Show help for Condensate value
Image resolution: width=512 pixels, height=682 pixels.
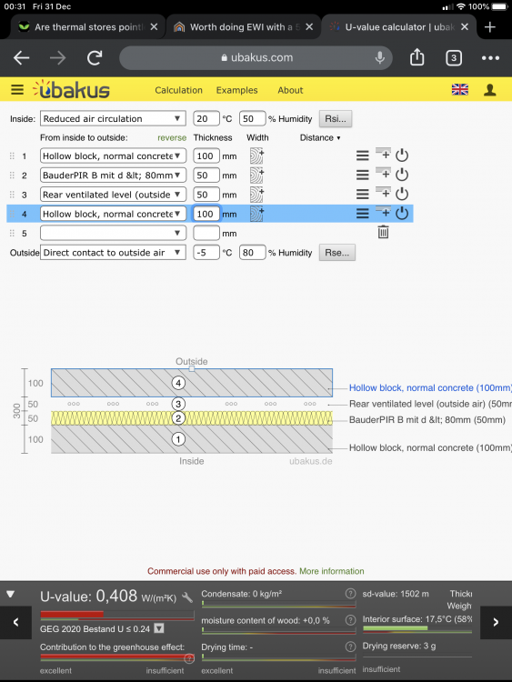[350, 594]
